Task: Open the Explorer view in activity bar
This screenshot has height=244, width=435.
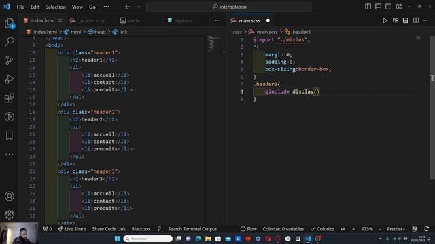Action: pos(10,22)
